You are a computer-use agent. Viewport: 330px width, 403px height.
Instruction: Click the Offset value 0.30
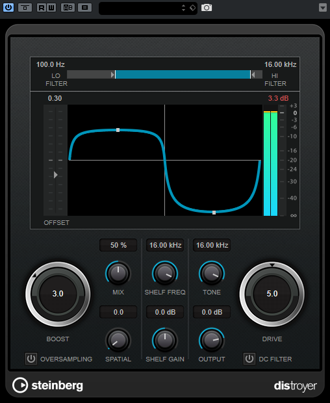(55, 98)
